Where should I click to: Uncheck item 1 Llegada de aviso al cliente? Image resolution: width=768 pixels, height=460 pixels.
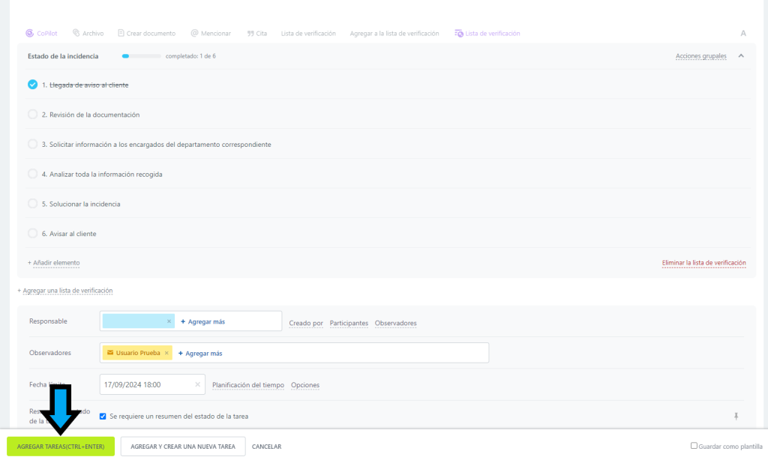point(32,85)
